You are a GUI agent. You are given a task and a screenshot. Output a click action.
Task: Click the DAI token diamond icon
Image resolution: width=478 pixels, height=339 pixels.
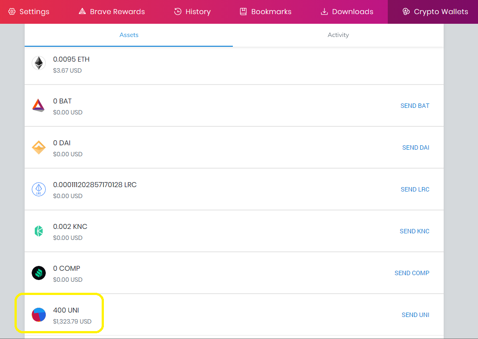click(x=39, y=147)
